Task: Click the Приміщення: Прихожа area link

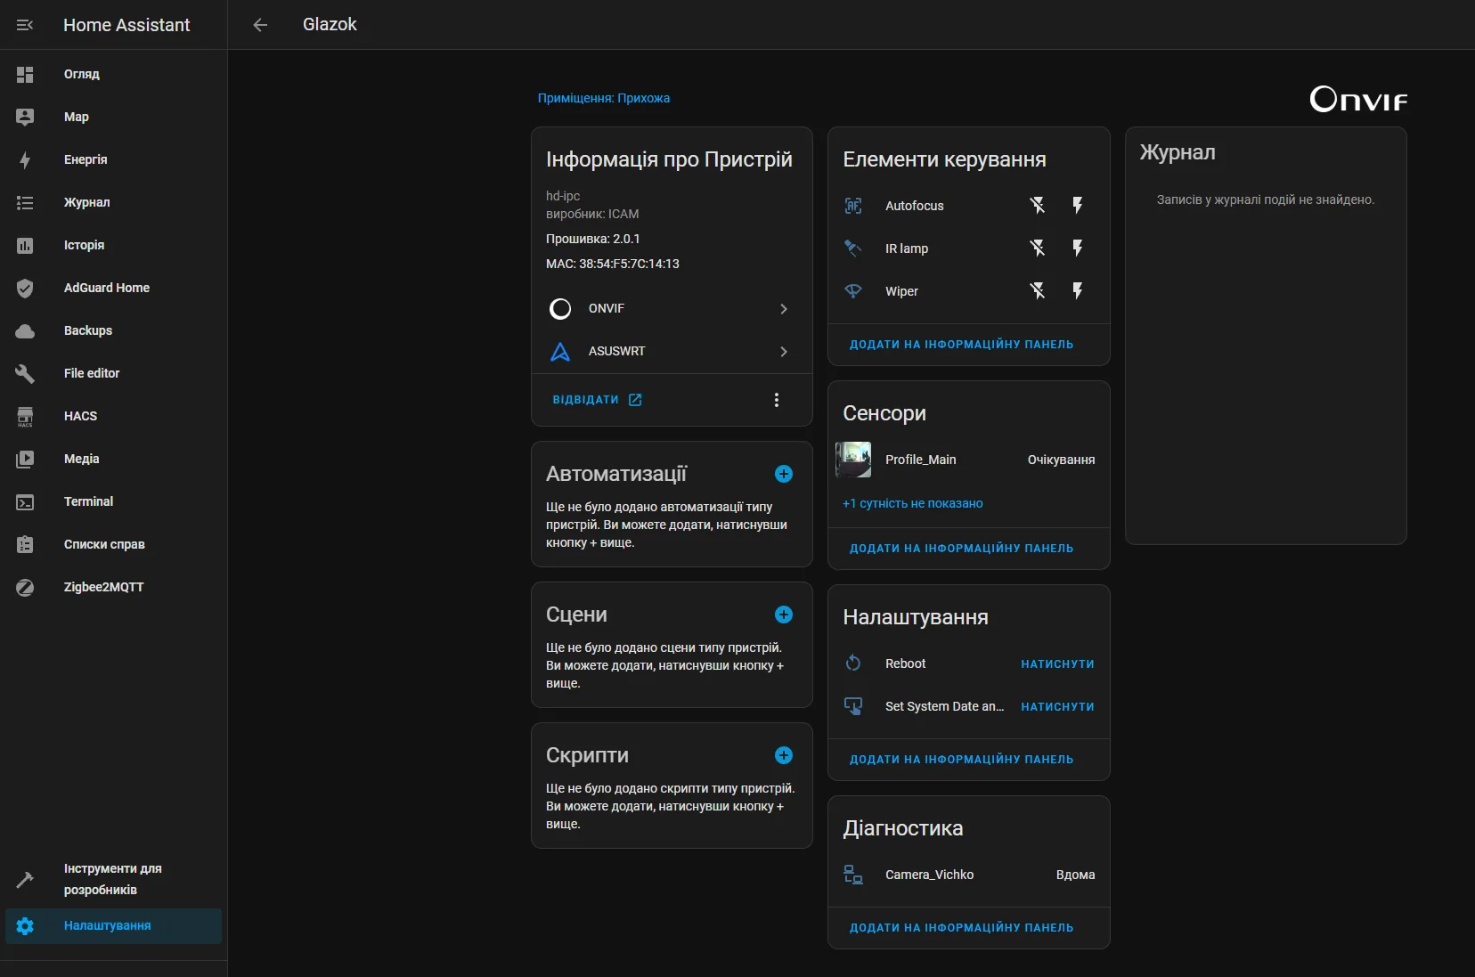Action: tap(604, 98)
